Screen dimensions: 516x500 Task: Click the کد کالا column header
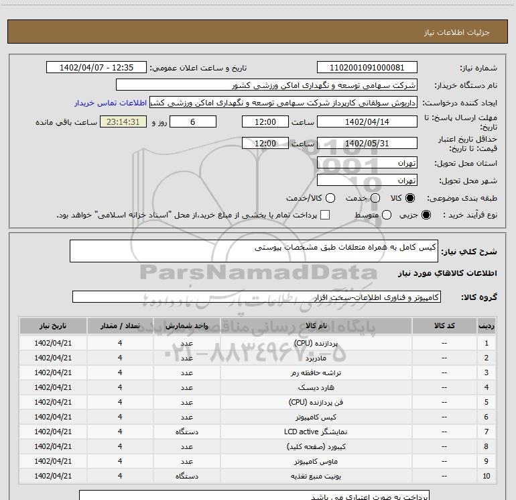pos(444,326)
